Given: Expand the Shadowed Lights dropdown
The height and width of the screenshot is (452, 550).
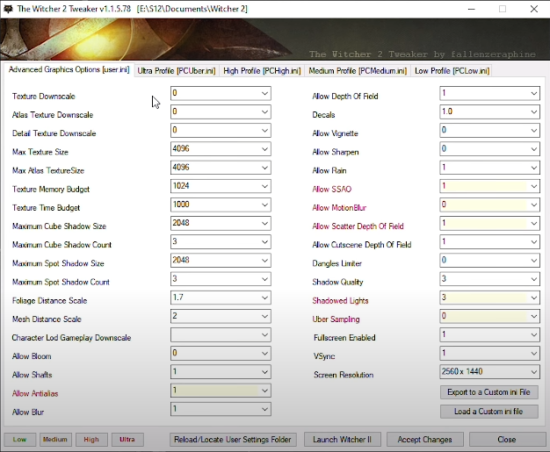Looking at the screenshot, I should (489, 298).
